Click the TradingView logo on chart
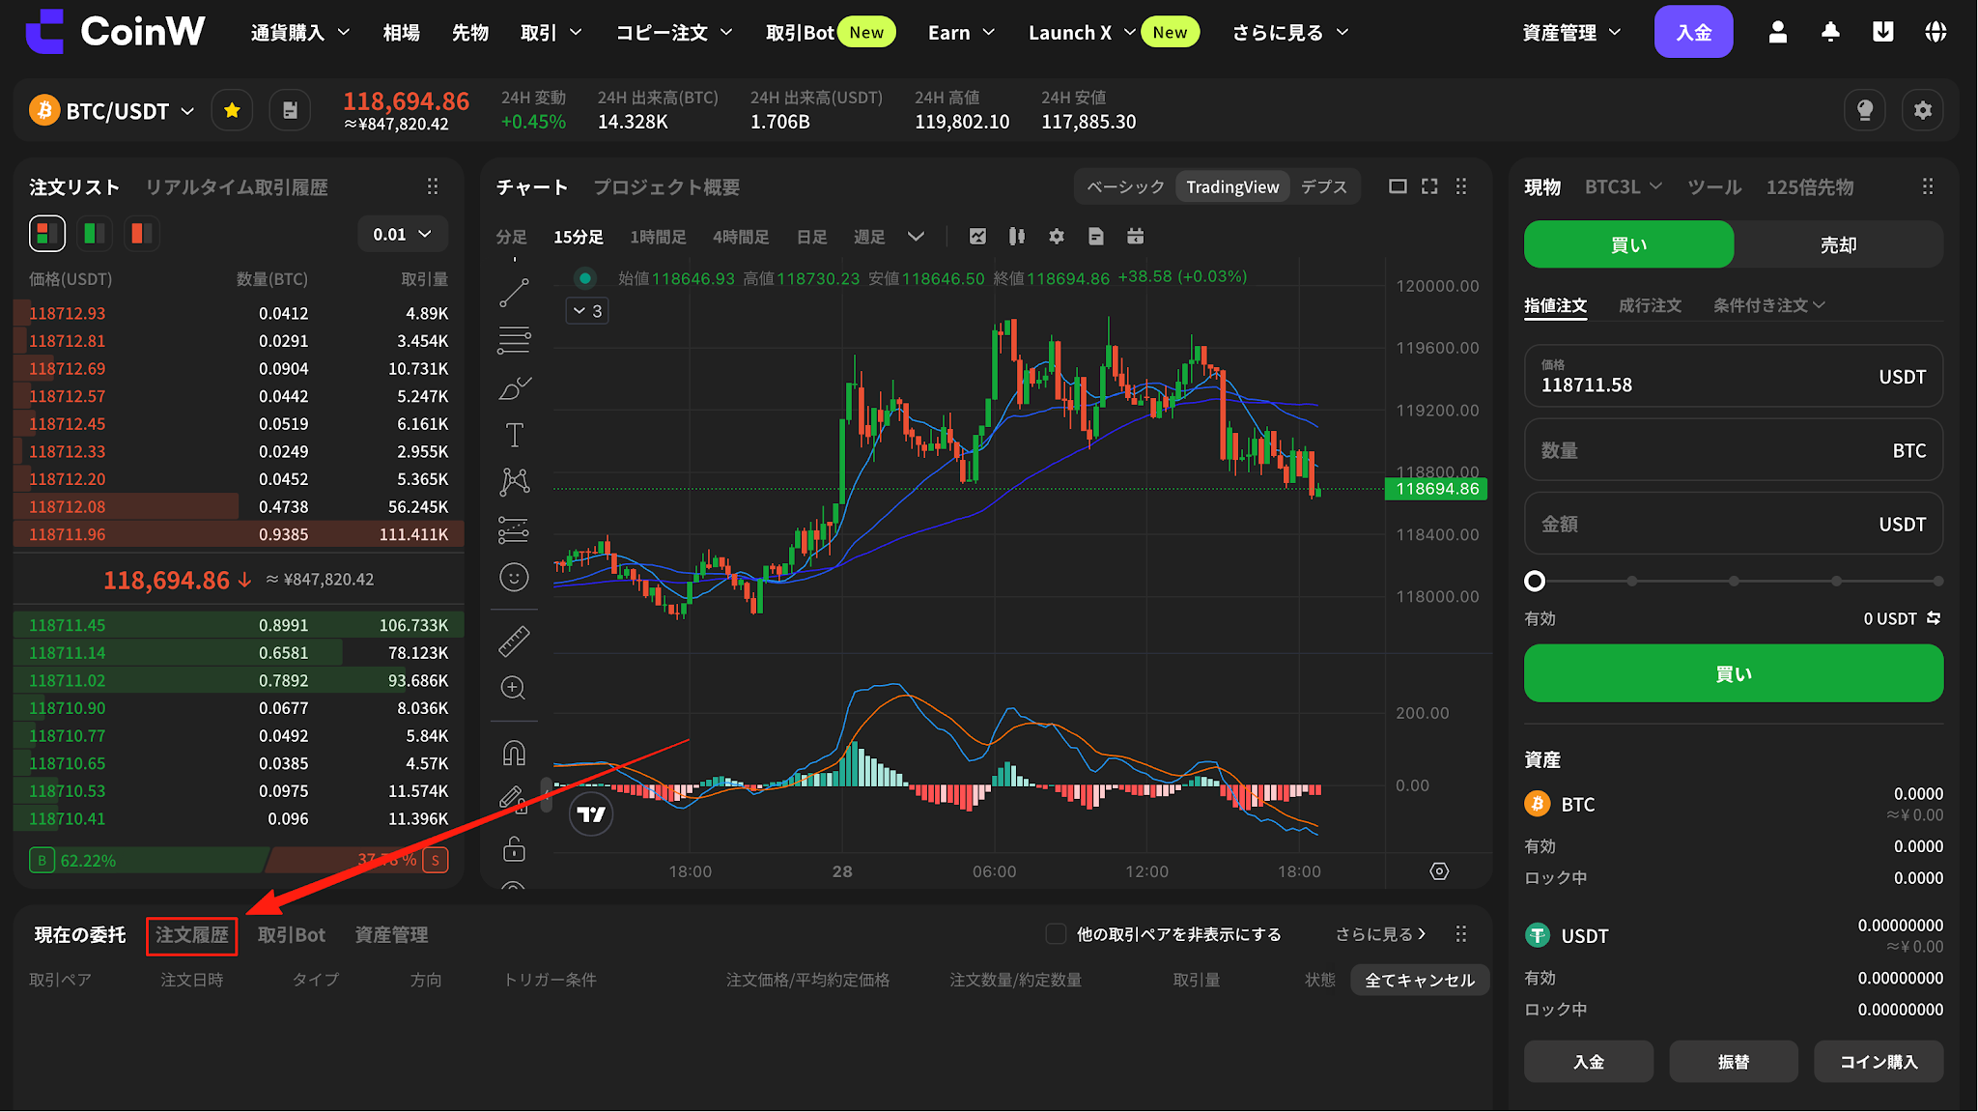Screen dimensions: 1978x1112 tap(591, 813)
